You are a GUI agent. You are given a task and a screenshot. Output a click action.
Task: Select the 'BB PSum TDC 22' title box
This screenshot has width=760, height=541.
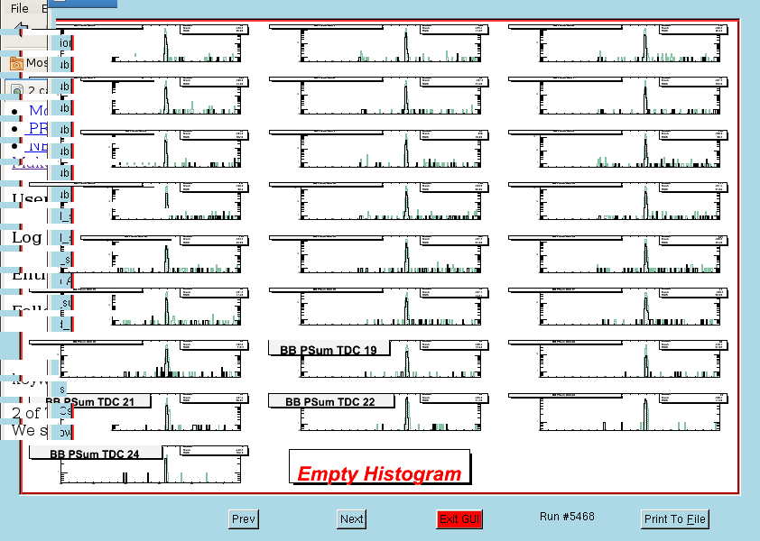(330, 401)
